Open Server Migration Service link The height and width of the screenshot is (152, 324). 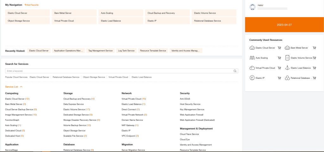(133, 150)
